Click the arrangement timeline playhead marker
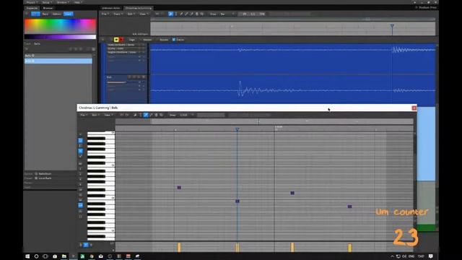This screenshot has width=462, height=260. (x=392, y=26)
